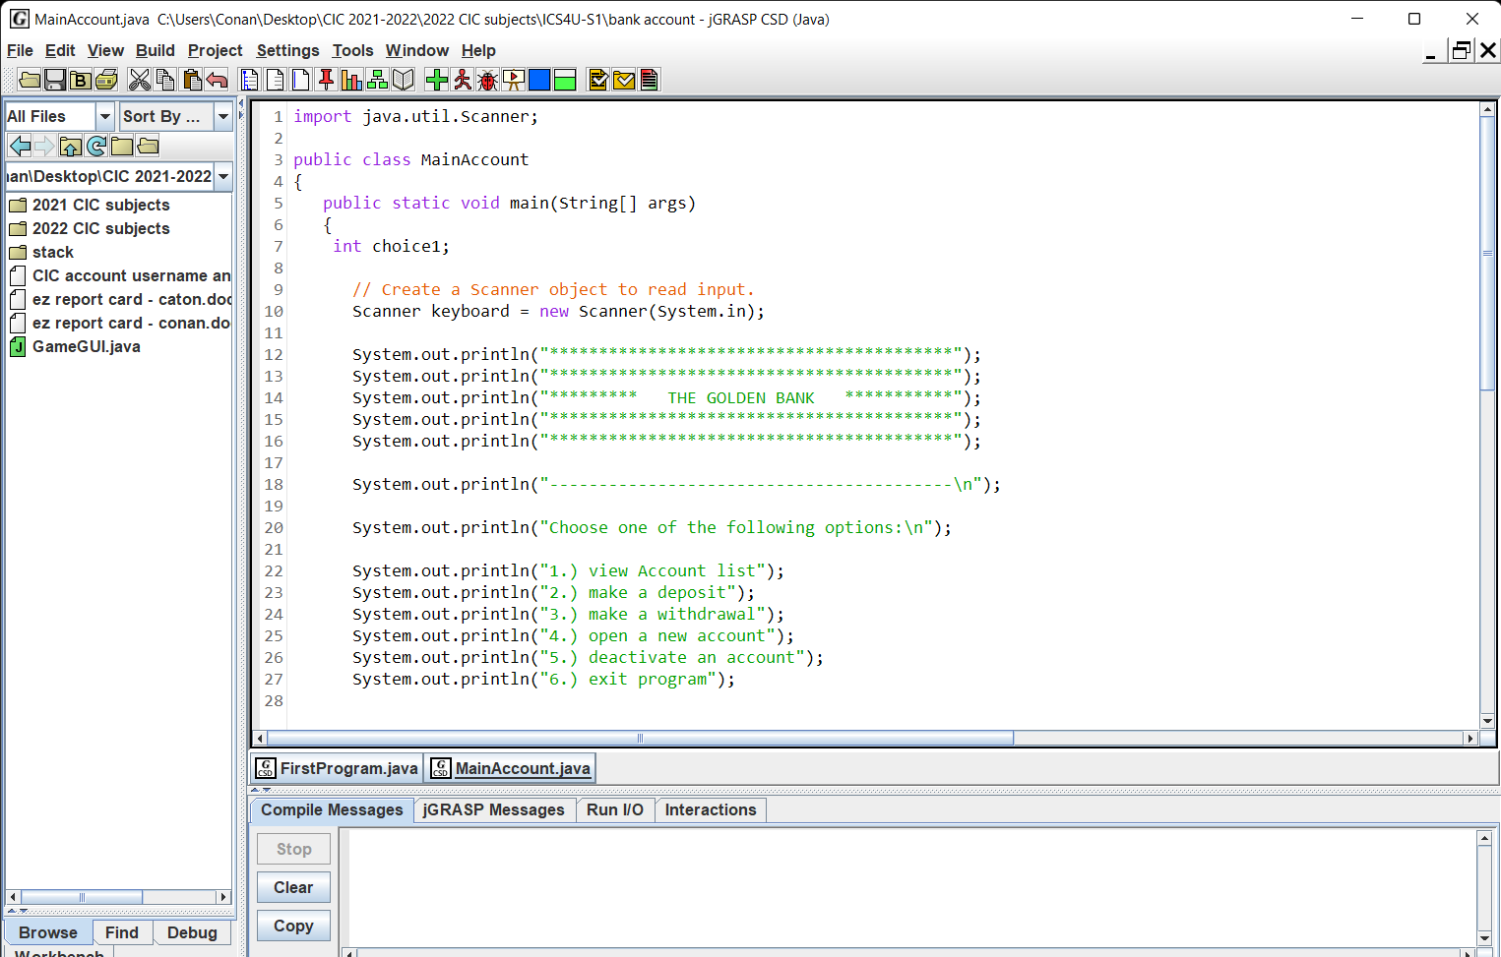Screen dimensions: 1501x957
Task: Click the Clear button
Action: 293,887
